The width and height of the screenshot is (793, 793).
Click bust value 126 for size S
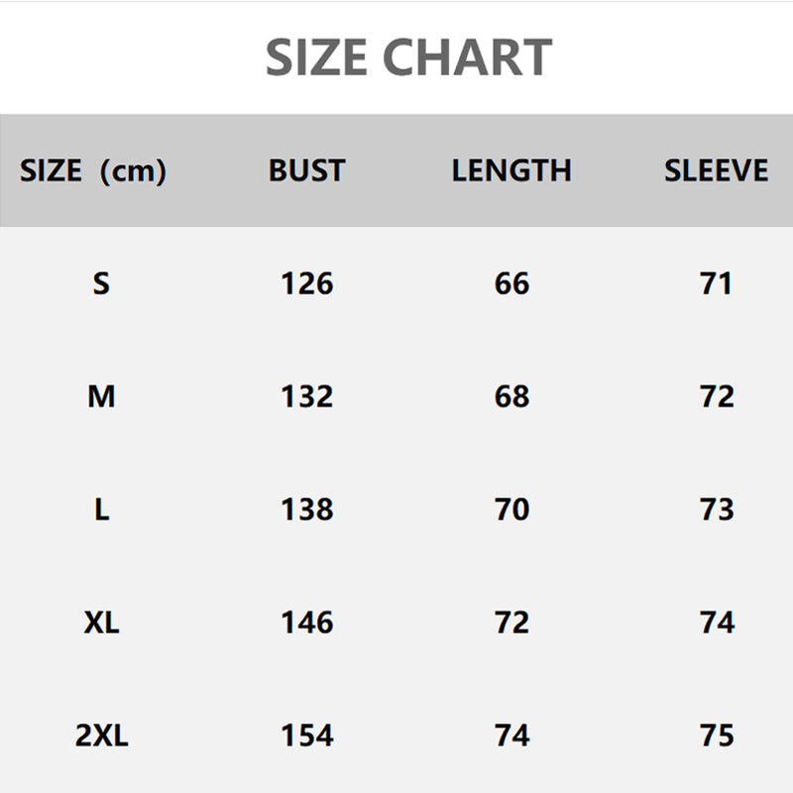306,284
